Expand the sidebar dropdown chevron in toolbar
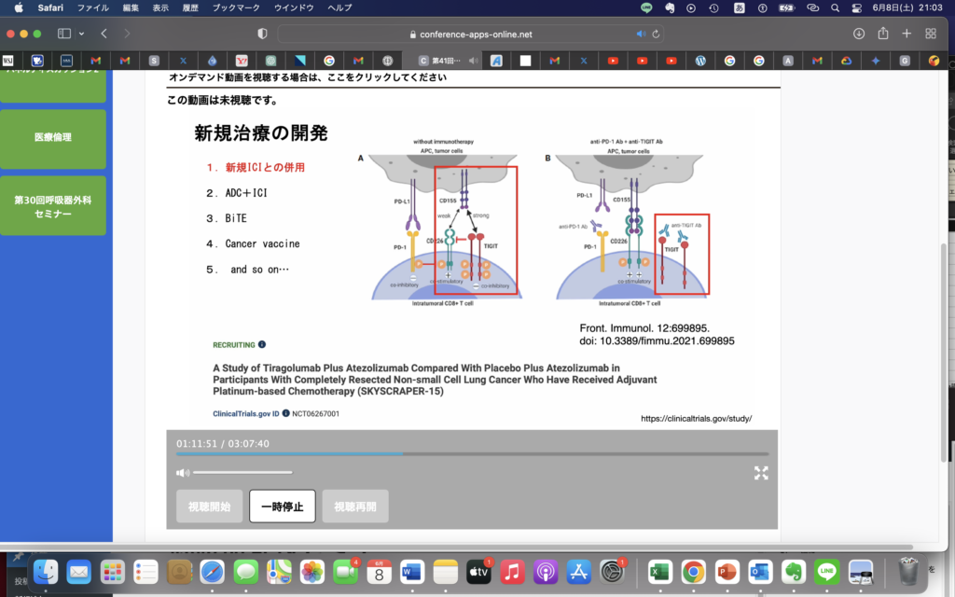The height and width of the screenshot is (597, 955). click(x=81, y=34)
